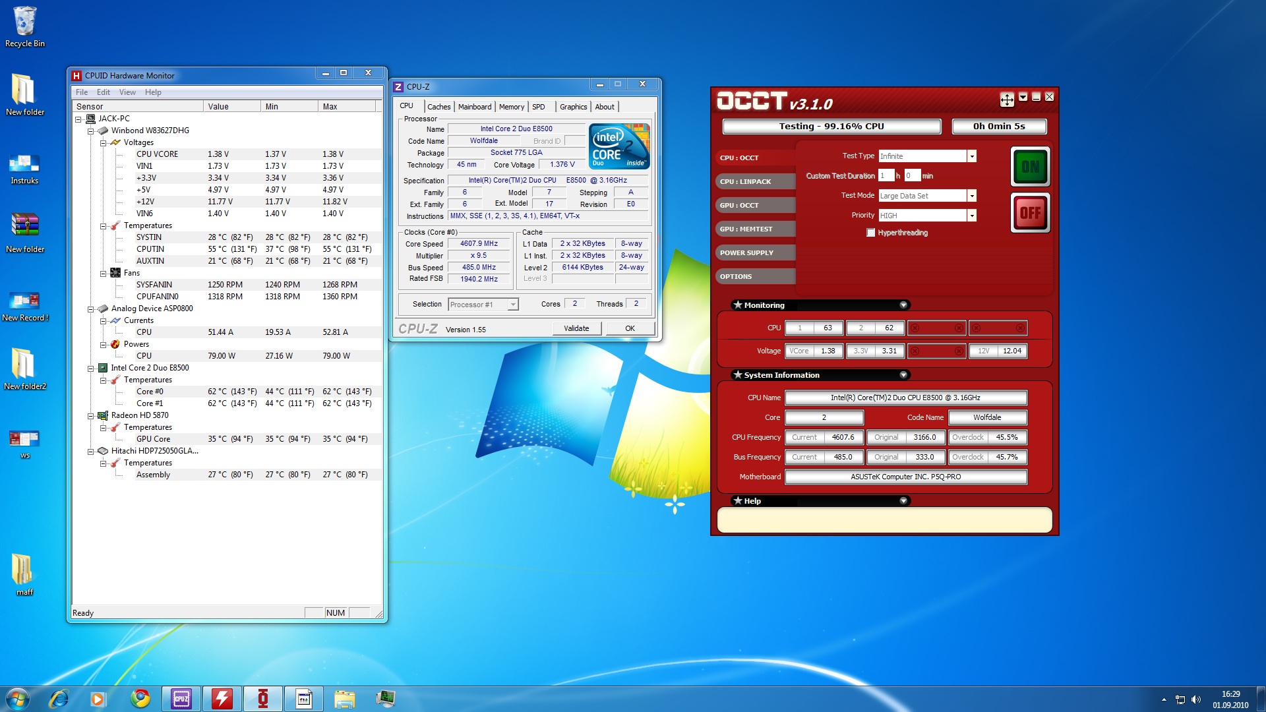Click the Max column header in HWMonitor

346,106
